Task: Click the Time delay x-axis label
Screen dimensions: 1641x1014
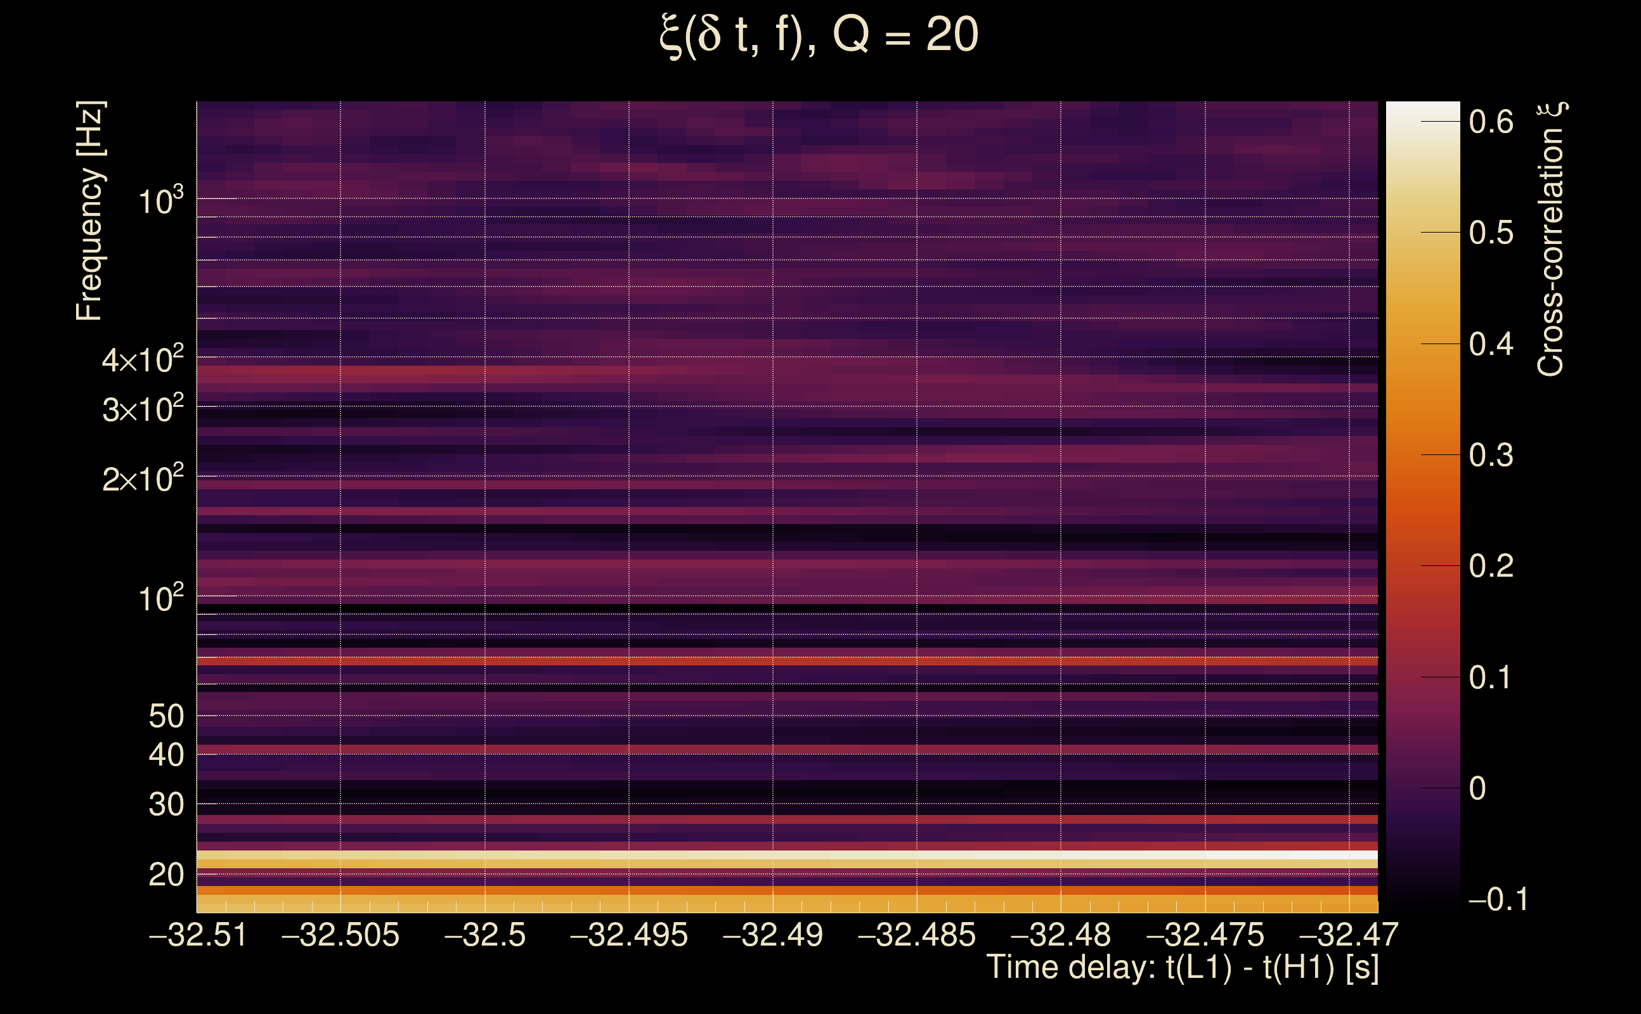Action: [1182, 967]
